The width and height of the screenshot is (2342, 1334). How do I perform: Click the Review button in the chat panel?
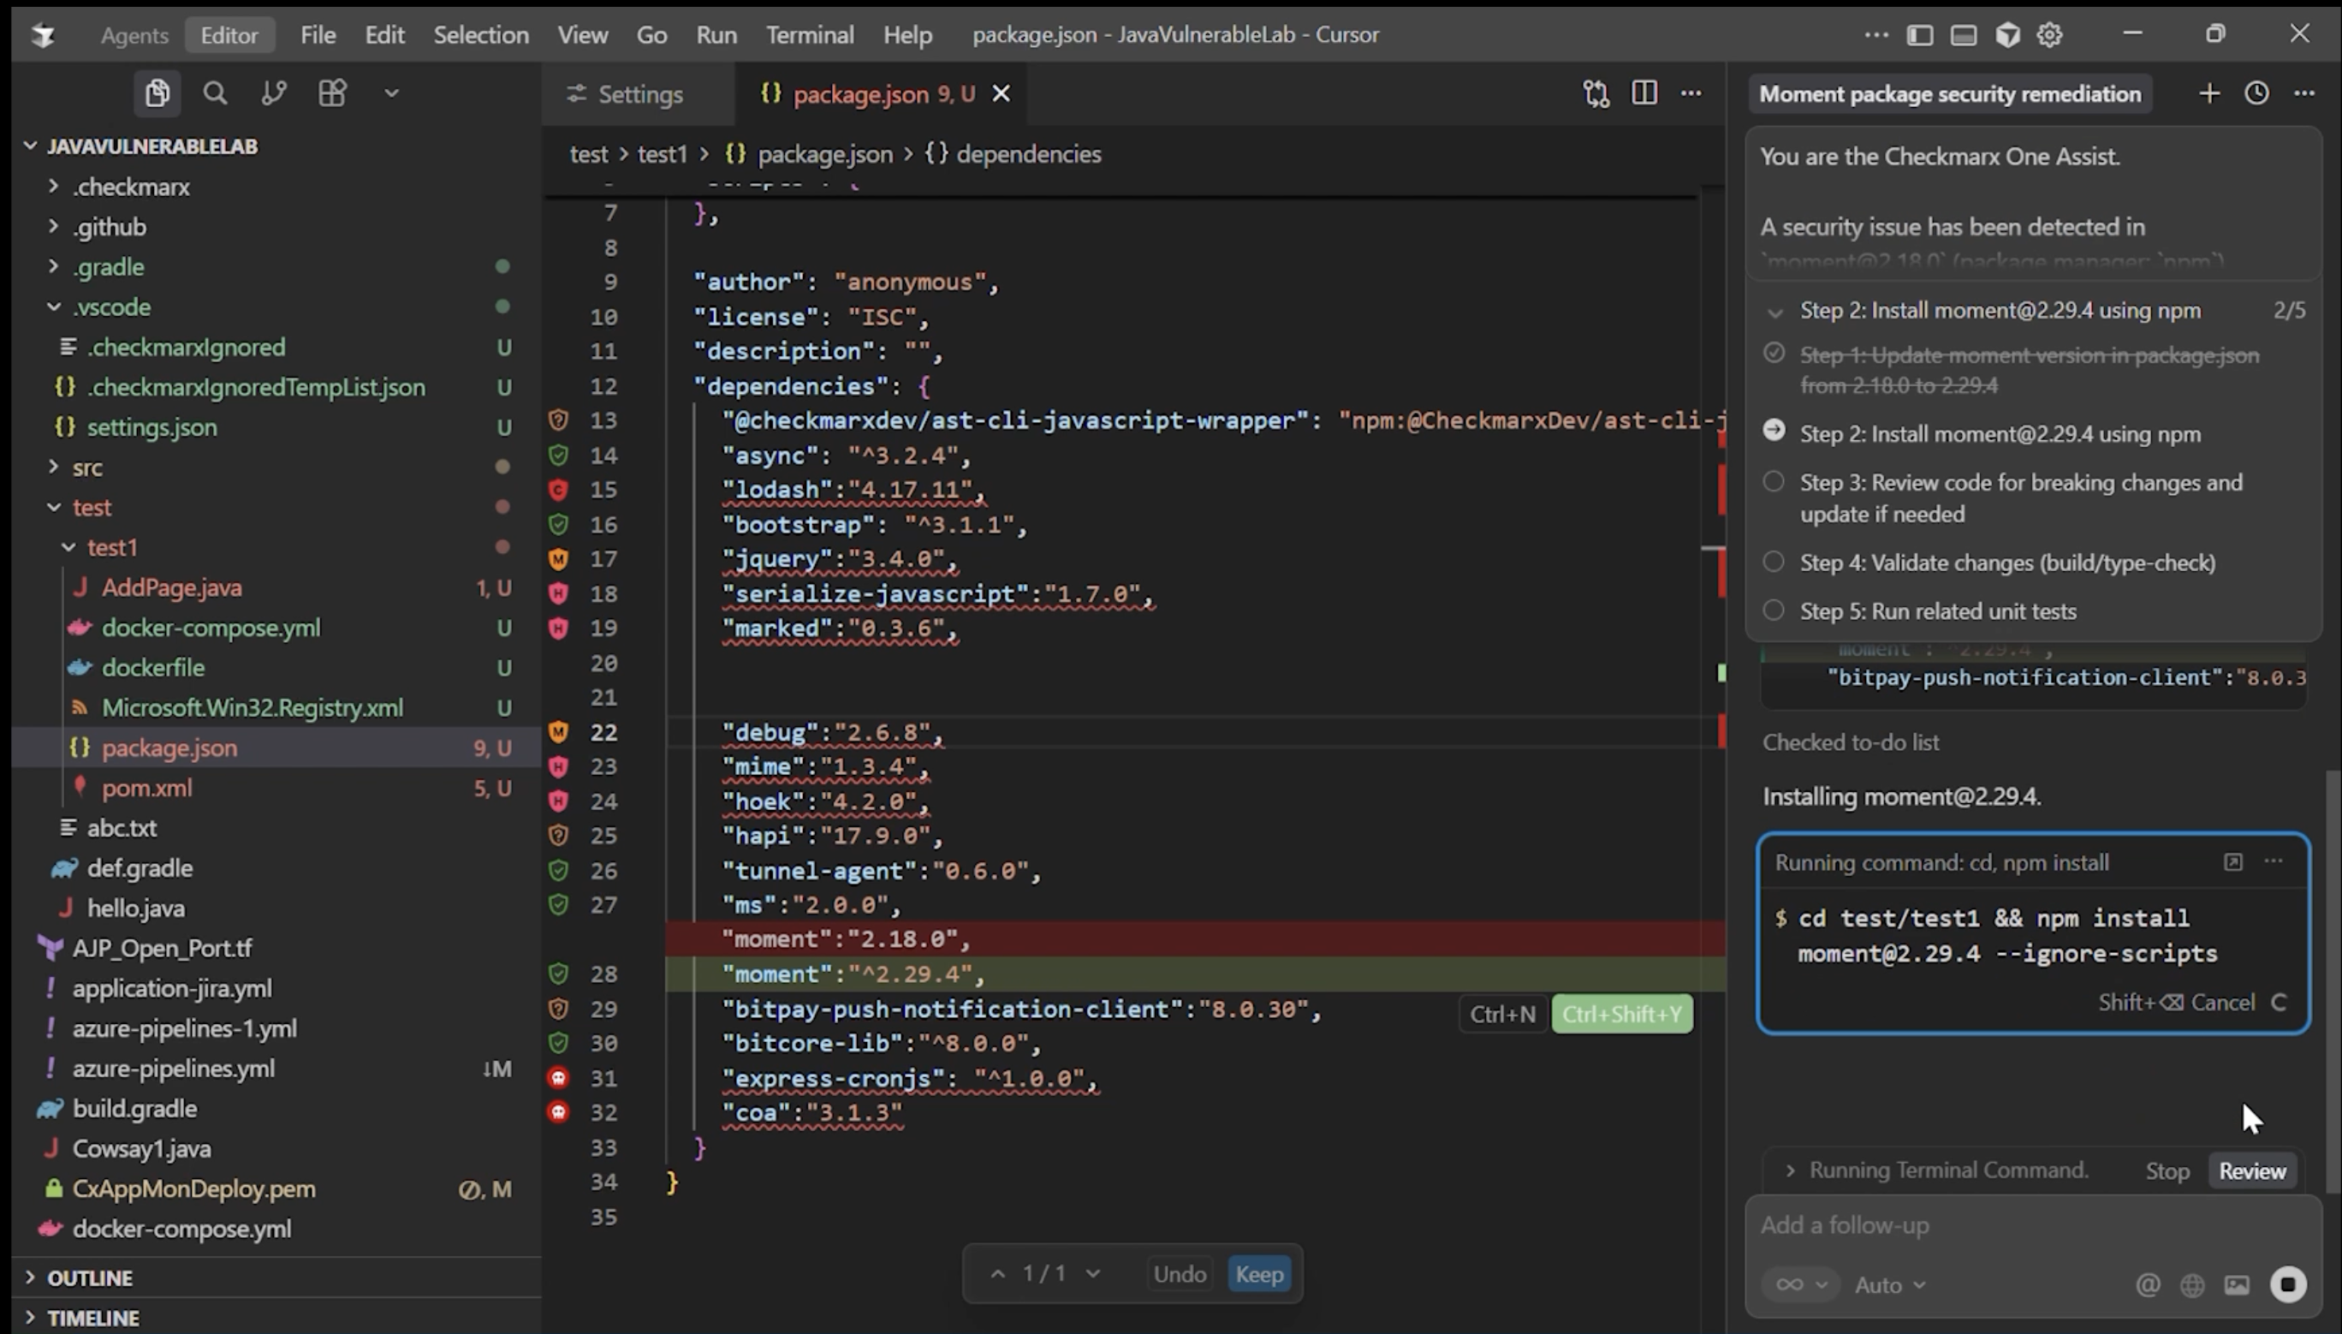[x=2252, y=1170]
